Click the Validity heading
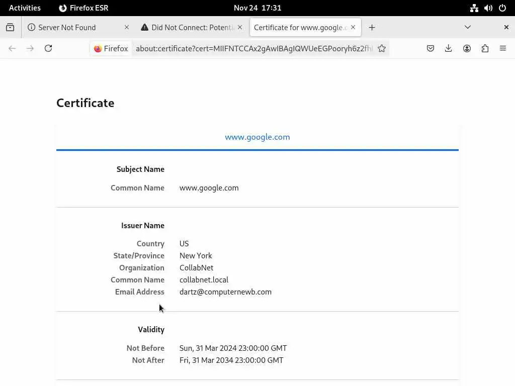Screen dimensions: 515x386 [151, 330]
